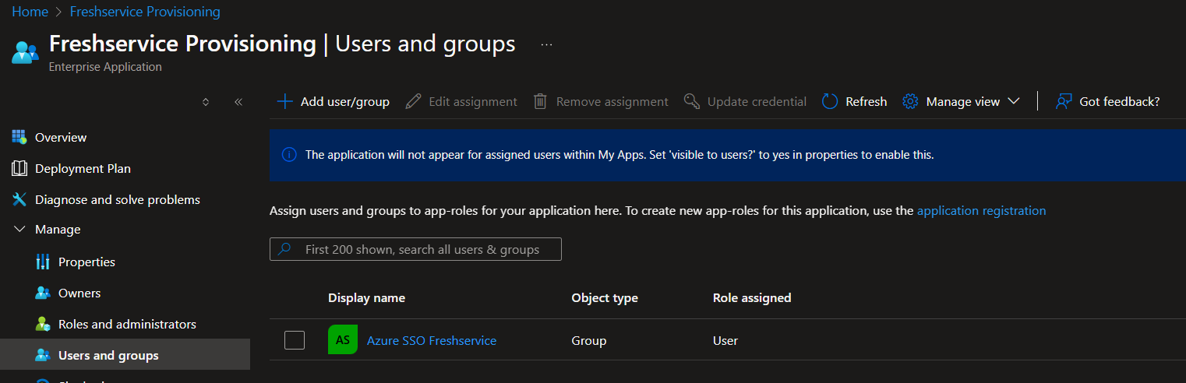The image size is (1186, 383).
Task: Click the Remove assignment label
Action: tap(612, 101)
